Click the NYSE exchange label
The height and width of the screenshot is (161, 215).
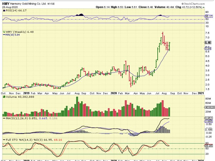point(51,4)
